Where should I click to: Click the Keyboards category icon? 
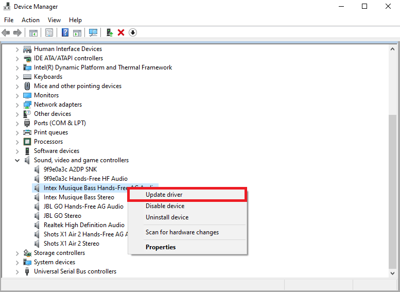click(27, 77)
